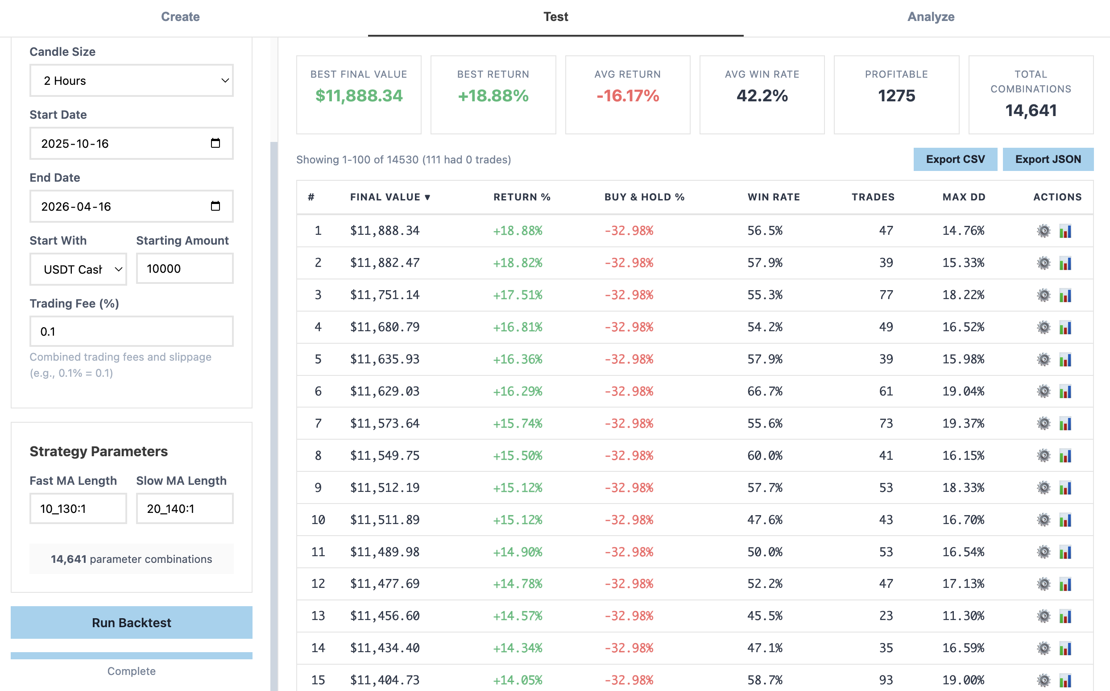Switch to the Create tab
Screen dimensions: 1110x691
click(x=180, y=17)
